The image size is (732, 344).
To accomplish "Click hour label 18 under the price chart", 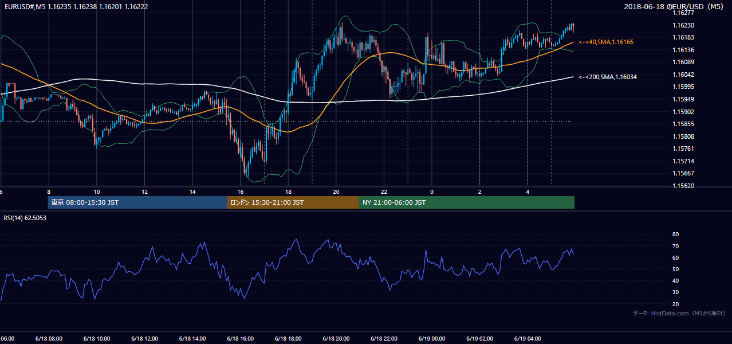I will (x=289, y=191).
